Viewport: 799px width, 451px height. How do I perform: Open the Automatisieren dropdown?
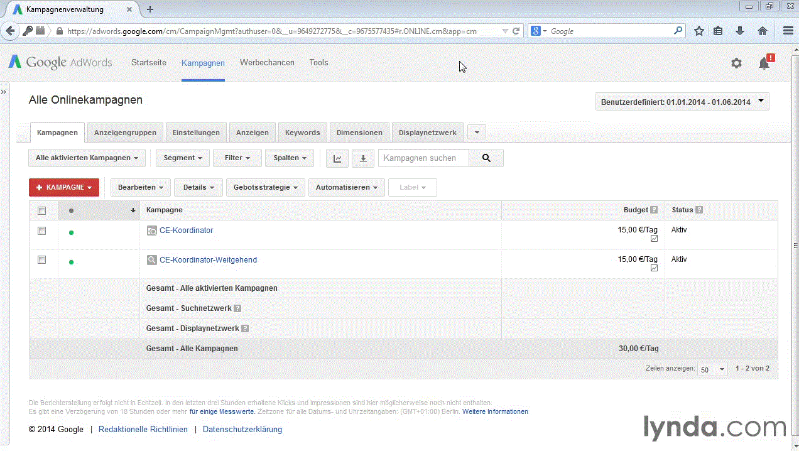tap(347, 187)
